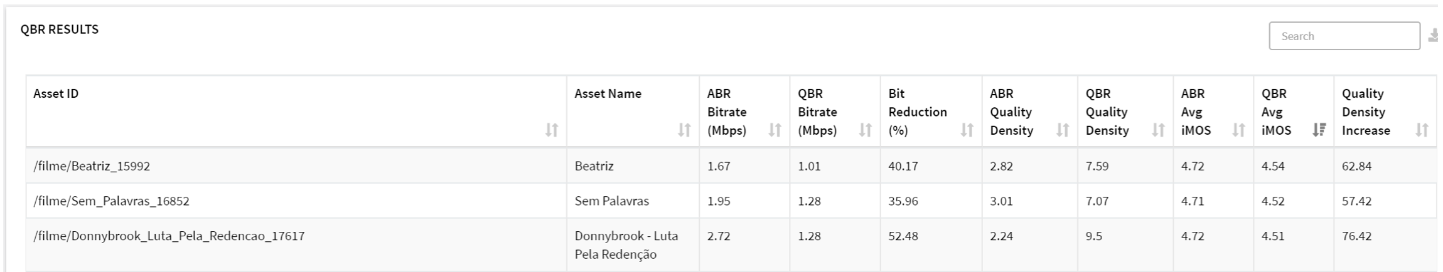Sort ABR Quality Density with its arrows icon

[x=1063, y=130]
